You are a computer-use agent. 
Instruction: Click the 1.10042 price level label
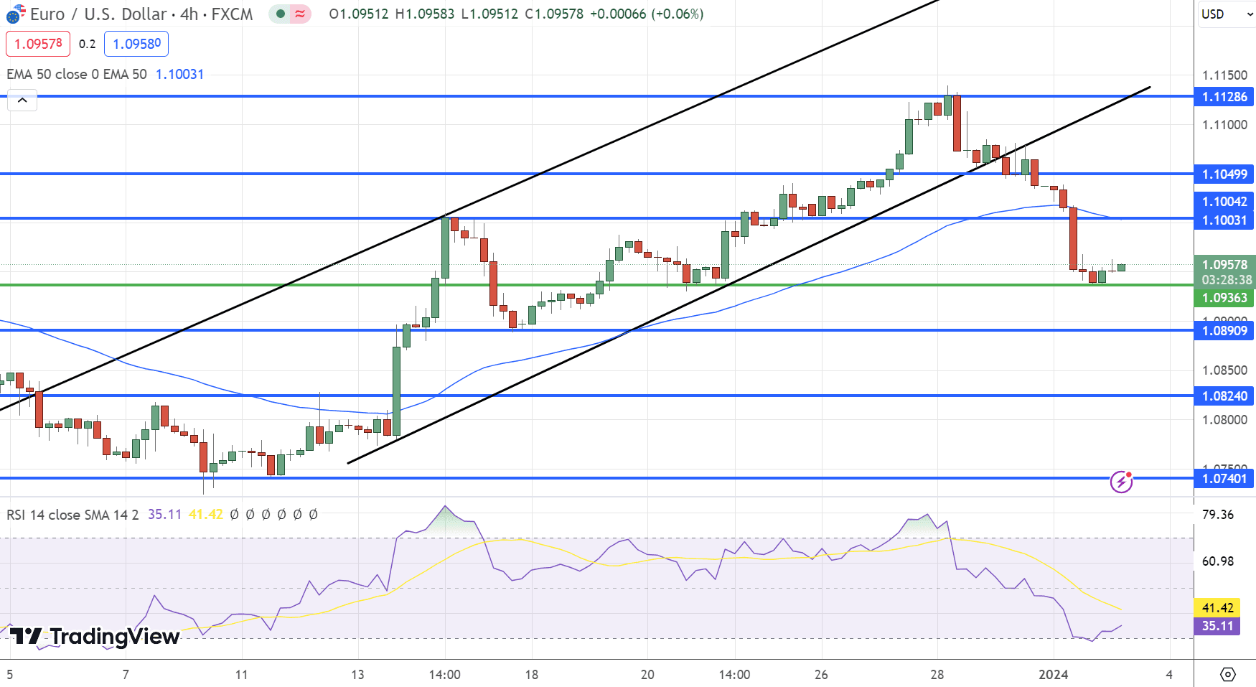pos(1224,202)
